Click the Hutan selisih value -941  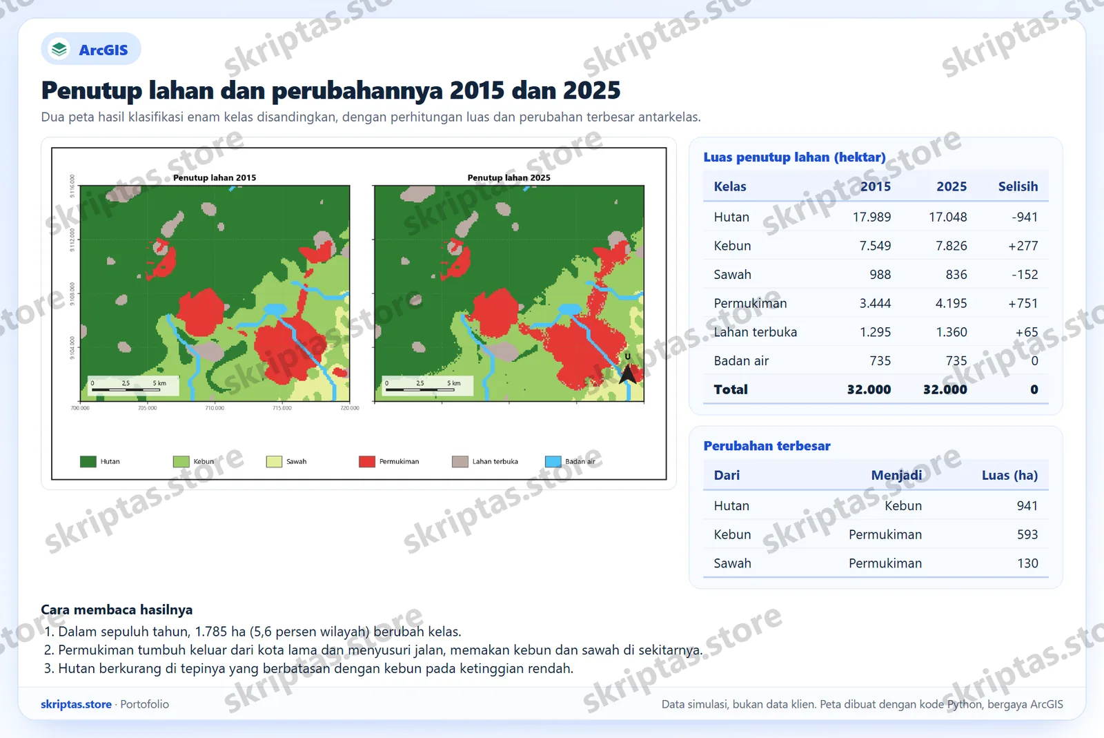[x=1025, y=217]
